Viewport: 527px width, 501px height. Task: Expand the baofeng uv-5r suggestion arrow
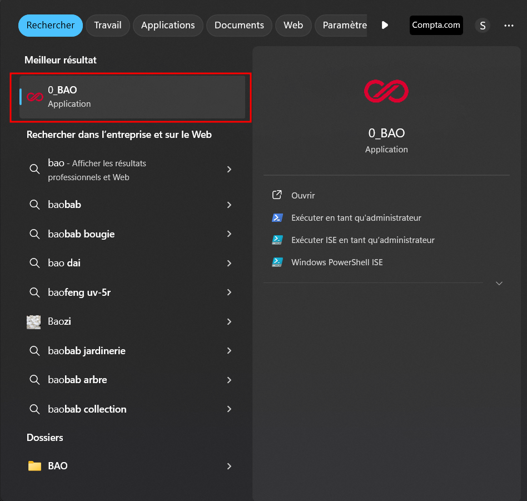pos(229,292)
